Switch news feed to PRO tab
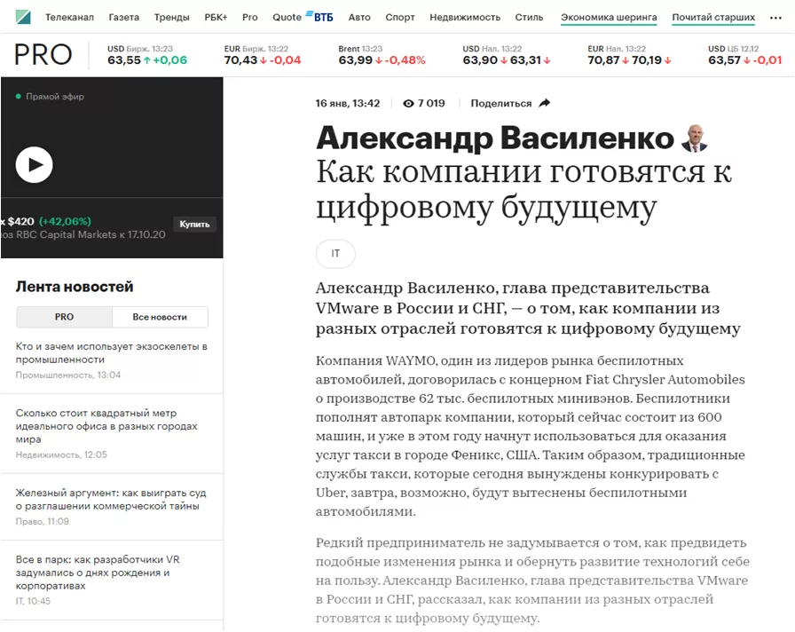The image size is (795, 632). point(65,317)
